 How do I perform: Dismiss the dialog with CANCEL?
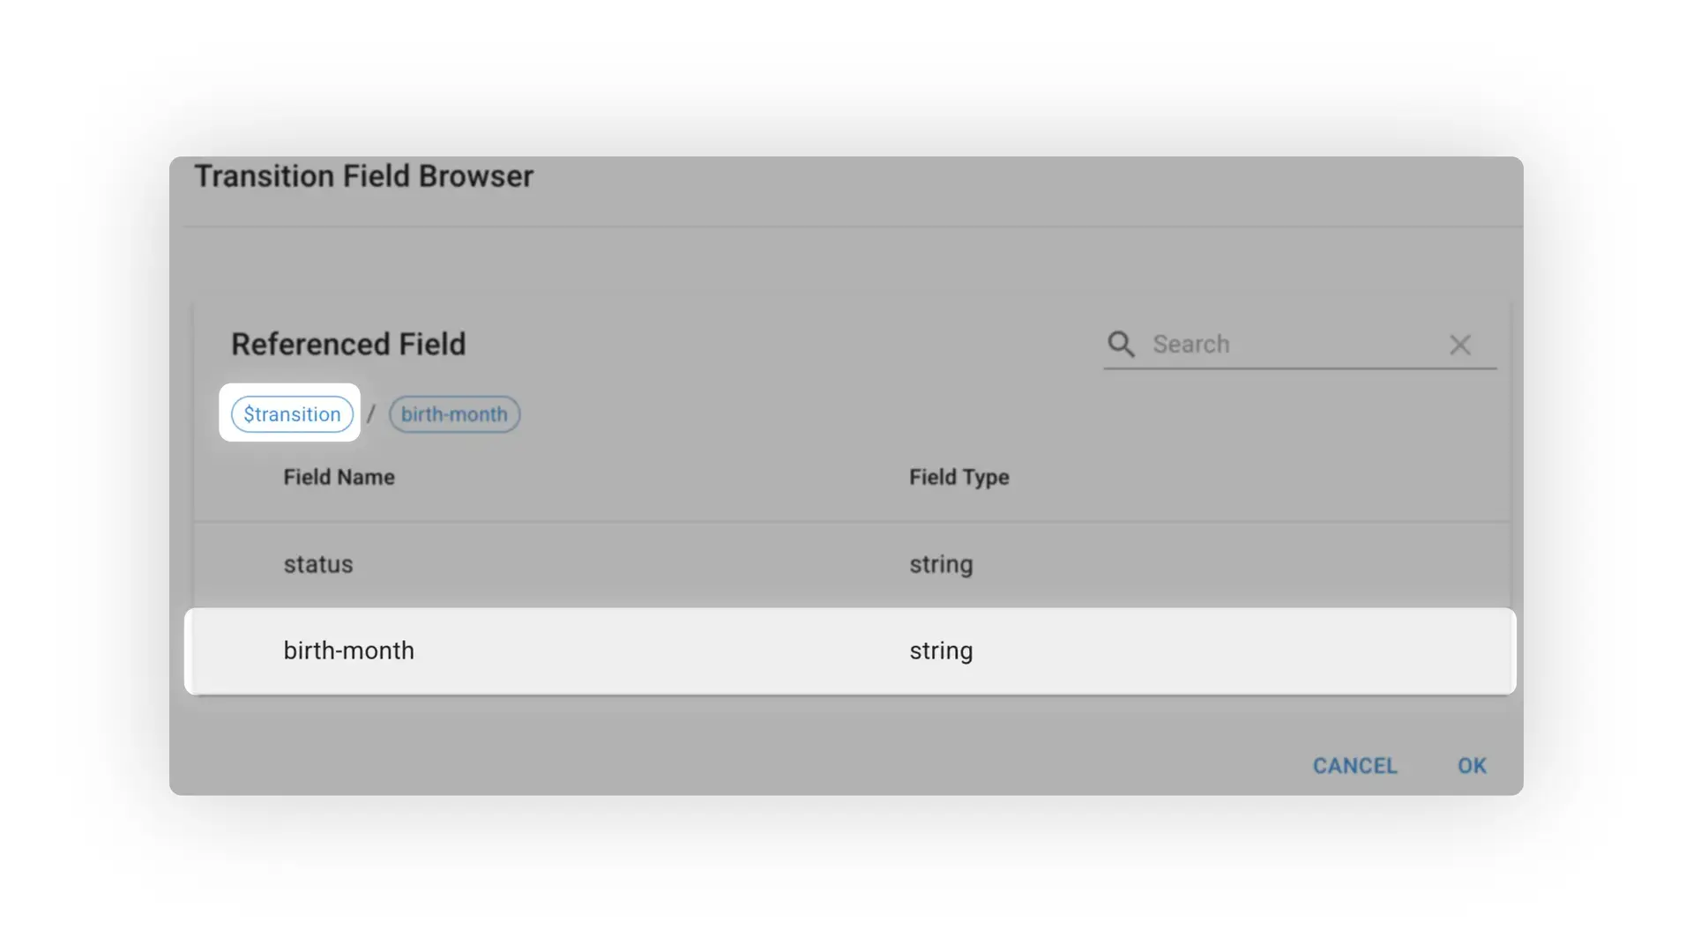[x=1354, y=765]
